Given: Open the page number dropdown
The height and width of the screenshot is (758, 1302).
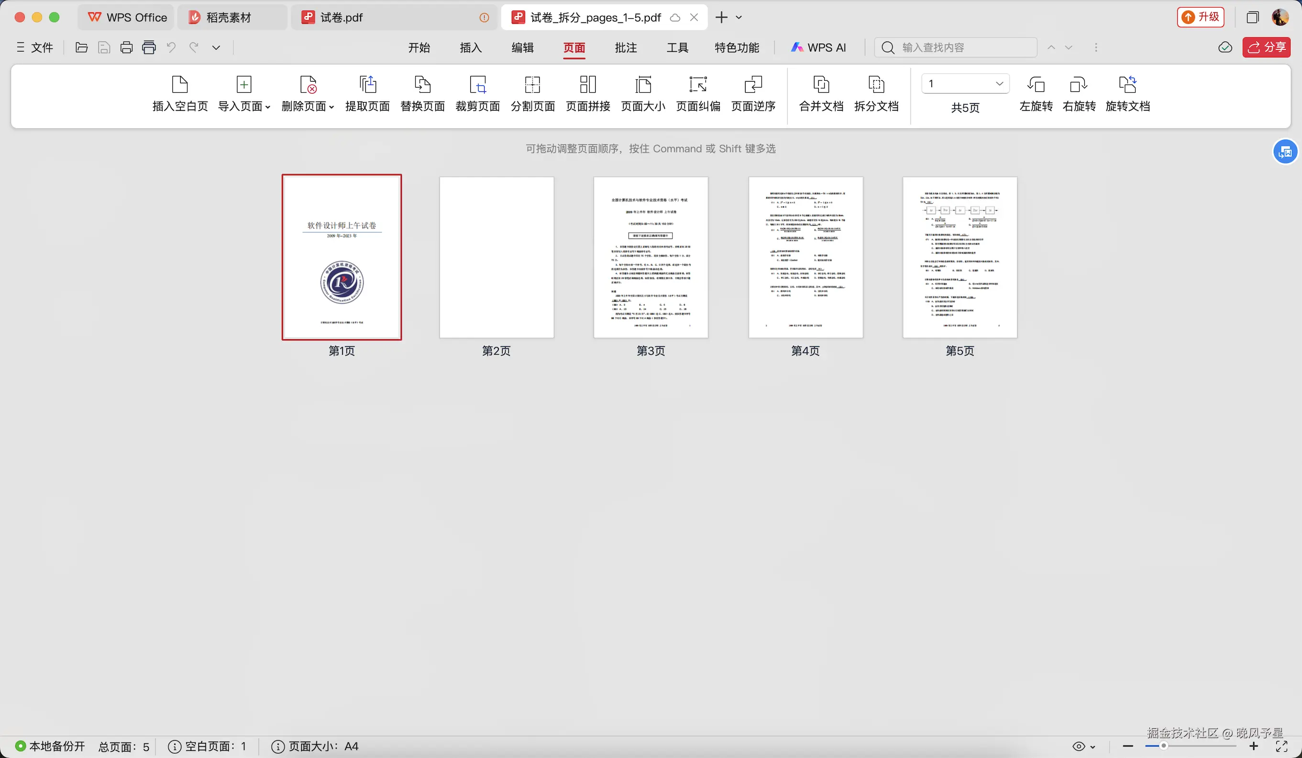Looking at the screenshot, I should point(999,84).
